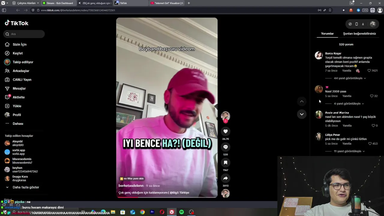Switch to Internet Girl Visualizer tab
This screenshot has height=216, width=384.
click(167, 3)
